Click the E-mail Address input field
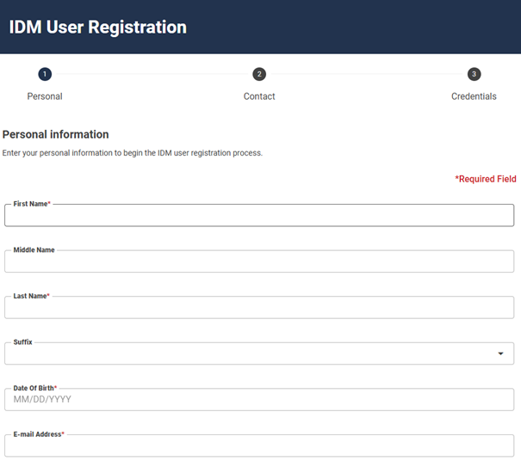 [259, 445]
